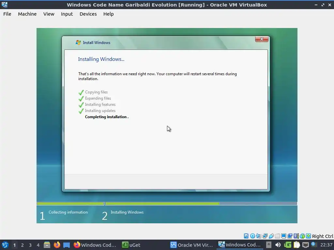Maximize the VirtualBox window
This screenshot has height=250, width=334.
tap(323, 5)
